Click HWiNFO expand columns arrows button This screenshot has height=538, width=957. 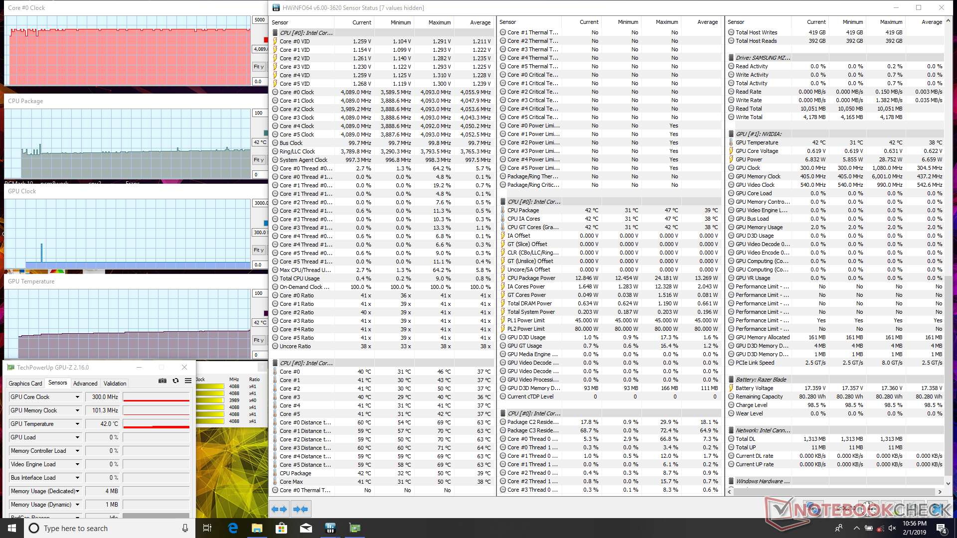tap(279, 509)
